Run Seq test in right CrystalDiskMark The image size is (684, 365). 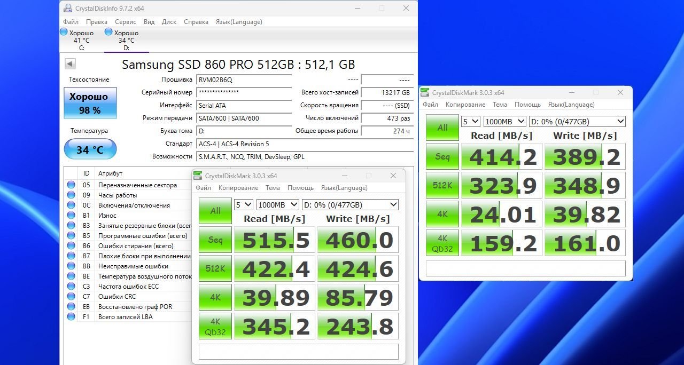tap(442, 156)
